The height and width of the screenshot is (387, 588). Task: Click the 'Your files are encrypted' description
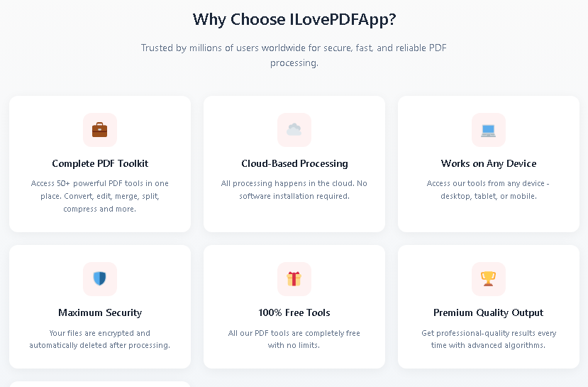(x=100, y=339)
